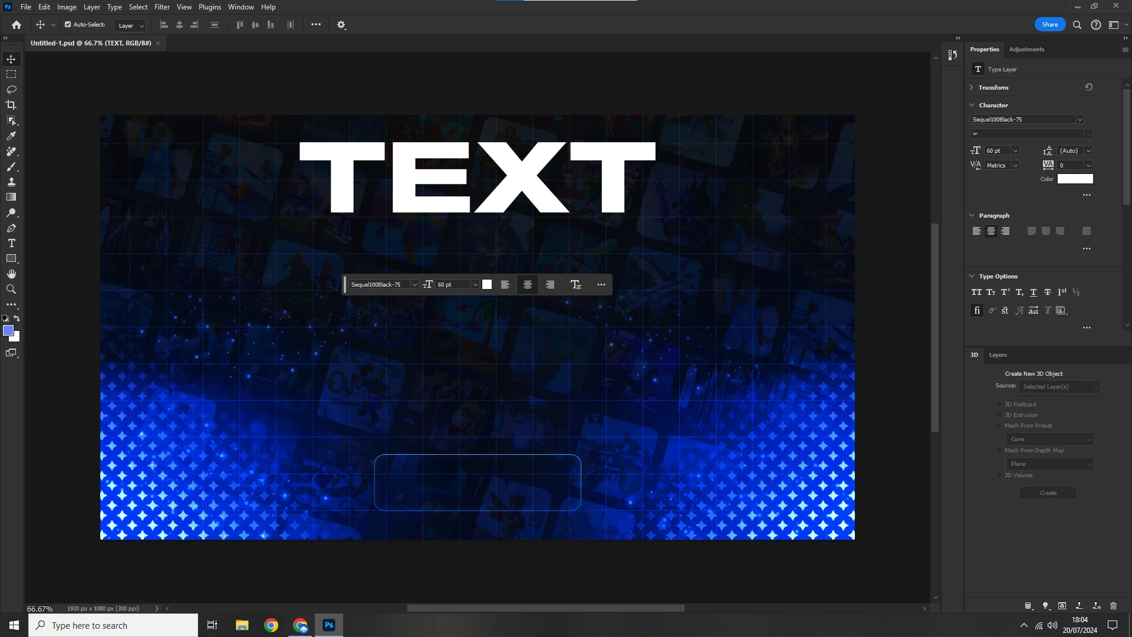Expand the Transform section
The height and width of the screenshot is (637, 1132).
972,87
